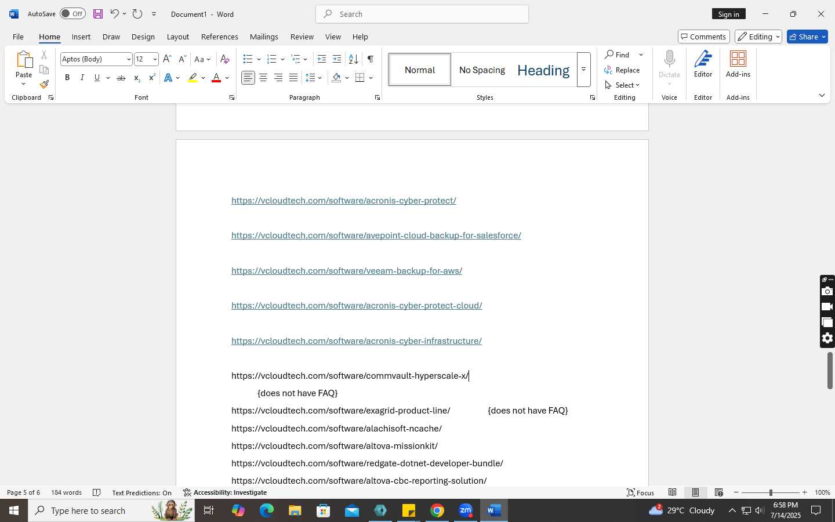Click the Search box in title bar
Screen dimensions: 835x522
(422, 14)
